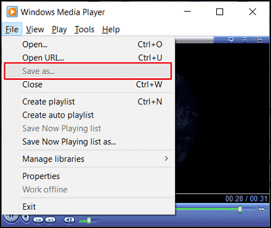Click the fast forward arrows near the seek bar
This screenshot has height=228, width=271.
(262, 209)
